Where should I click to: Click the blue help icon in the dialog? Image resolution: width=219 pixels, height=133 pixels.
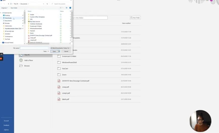[x=70, y=8]
